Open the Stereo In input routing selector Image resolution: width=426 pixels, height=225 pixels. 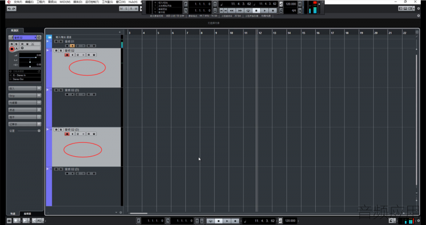tap(24, 75)
